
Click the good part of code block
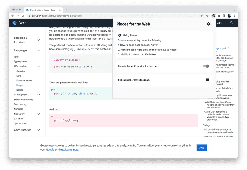click(x=81, y=94)
